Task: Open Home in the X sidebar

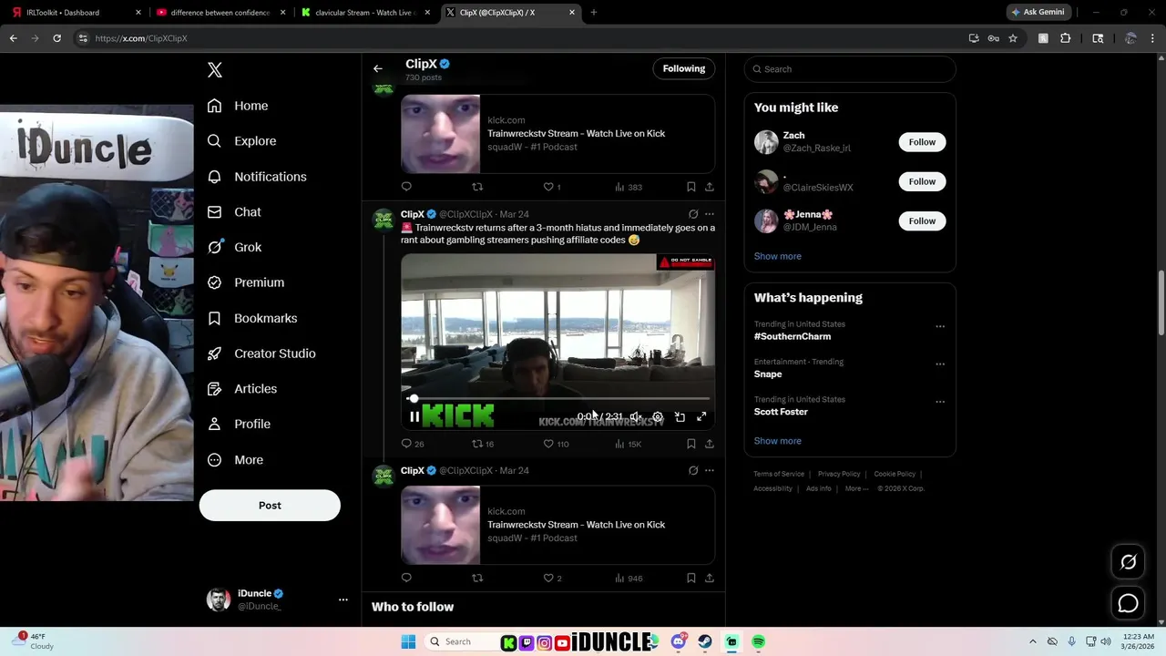Action: 238,106
